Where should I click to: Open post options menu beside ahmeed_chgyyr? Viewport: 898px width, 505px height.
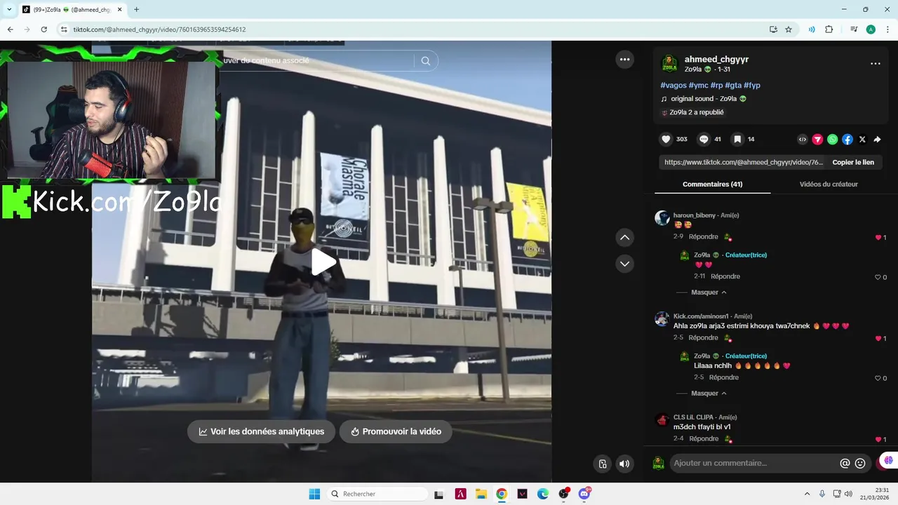(x=875, y=64)
